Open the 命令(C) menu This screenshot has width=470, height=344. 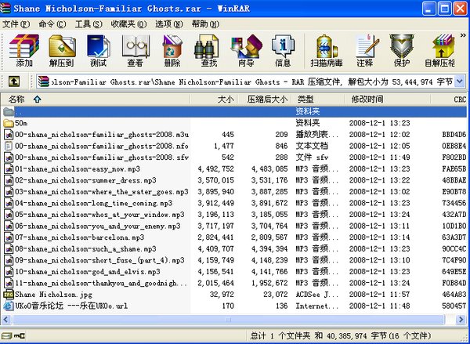[52, 24]
